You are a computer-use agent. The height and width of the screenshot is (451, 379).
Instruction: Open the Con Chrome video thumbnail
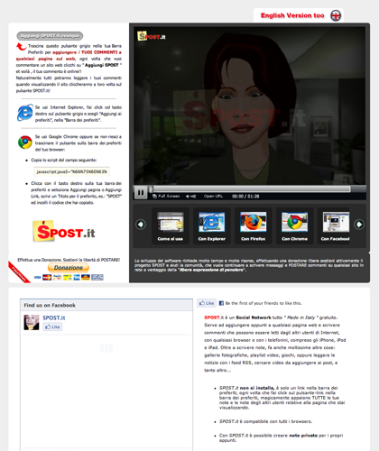[x=294, y=225]
